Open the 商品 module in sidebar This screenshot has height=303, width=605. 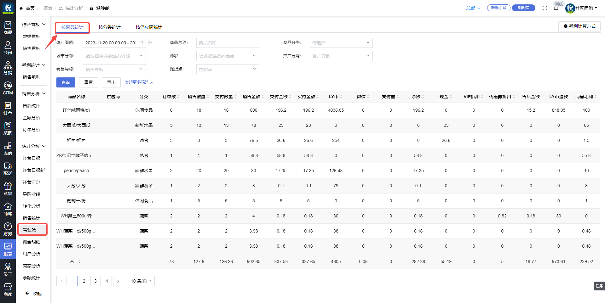click(x=8, y=28)
